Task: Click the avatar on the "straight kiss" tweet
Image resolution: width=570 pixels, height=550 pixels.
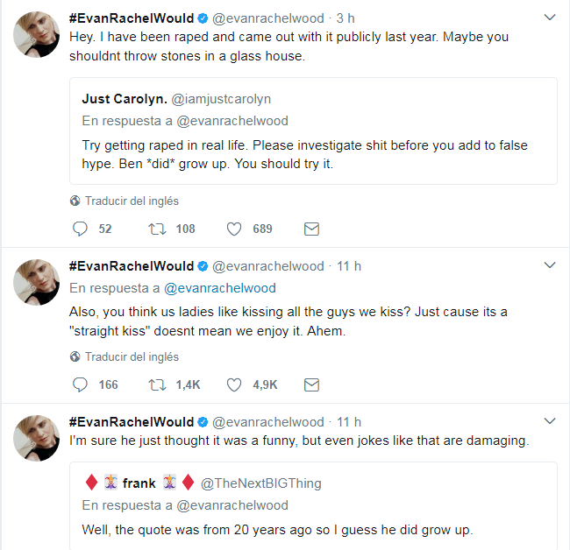Action: coord(37,283)
